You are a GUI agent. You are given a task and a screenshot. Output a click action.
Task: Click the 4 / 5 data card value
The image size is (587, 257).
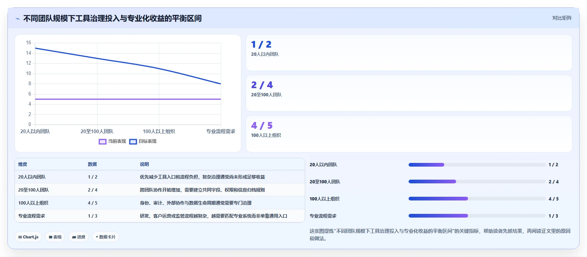tap(262, 126)
